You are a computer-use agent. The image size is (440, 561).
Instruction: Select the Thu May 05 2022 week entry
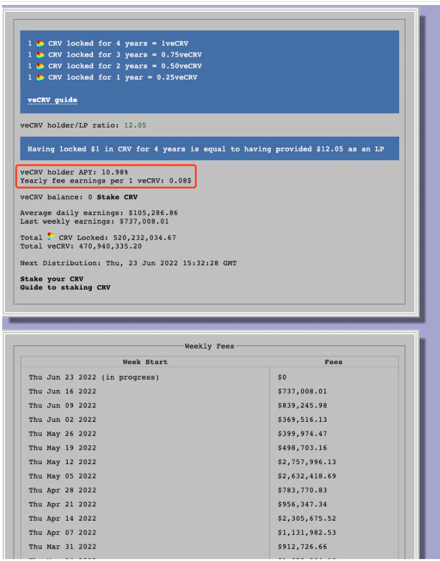(x=63, y=476)
